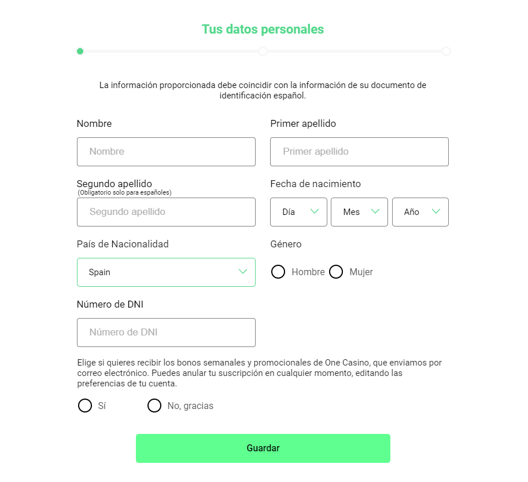528x482 pixels.
Task: Click the Guardar button
Action: [x=263, y=448]
